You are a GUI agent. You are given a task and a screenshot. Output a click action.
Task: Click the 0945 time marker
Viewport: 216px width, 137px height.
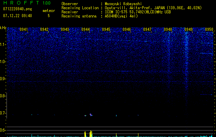(x=106, y=29)
